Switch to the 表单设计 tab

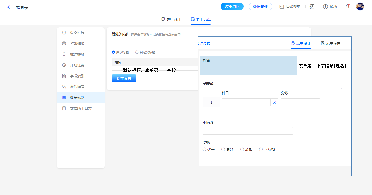171,19
